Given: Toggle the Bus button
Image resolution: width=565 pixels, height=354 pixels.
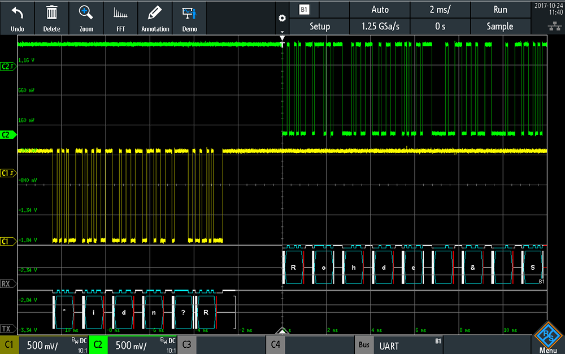Looking at the screenshot, I should point(364,345).
